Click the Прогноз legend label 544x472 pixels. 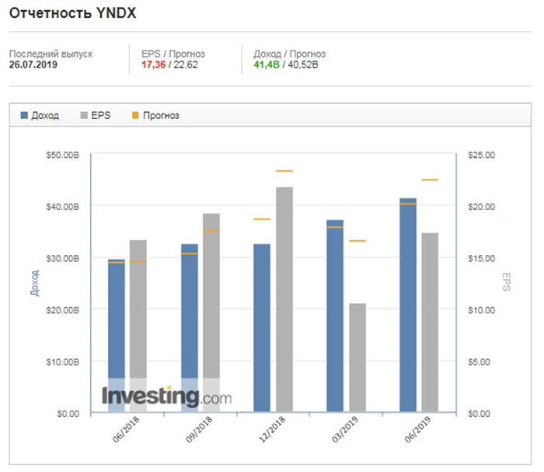tap(161, 116)
